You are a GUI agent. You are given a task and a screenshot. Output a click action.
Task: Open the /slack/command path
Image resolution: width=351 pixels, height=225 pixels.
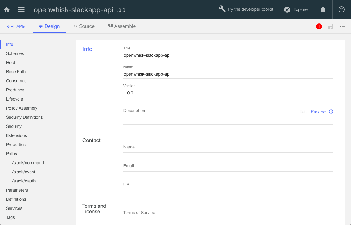pyautogui.click(x=28, y=163)
